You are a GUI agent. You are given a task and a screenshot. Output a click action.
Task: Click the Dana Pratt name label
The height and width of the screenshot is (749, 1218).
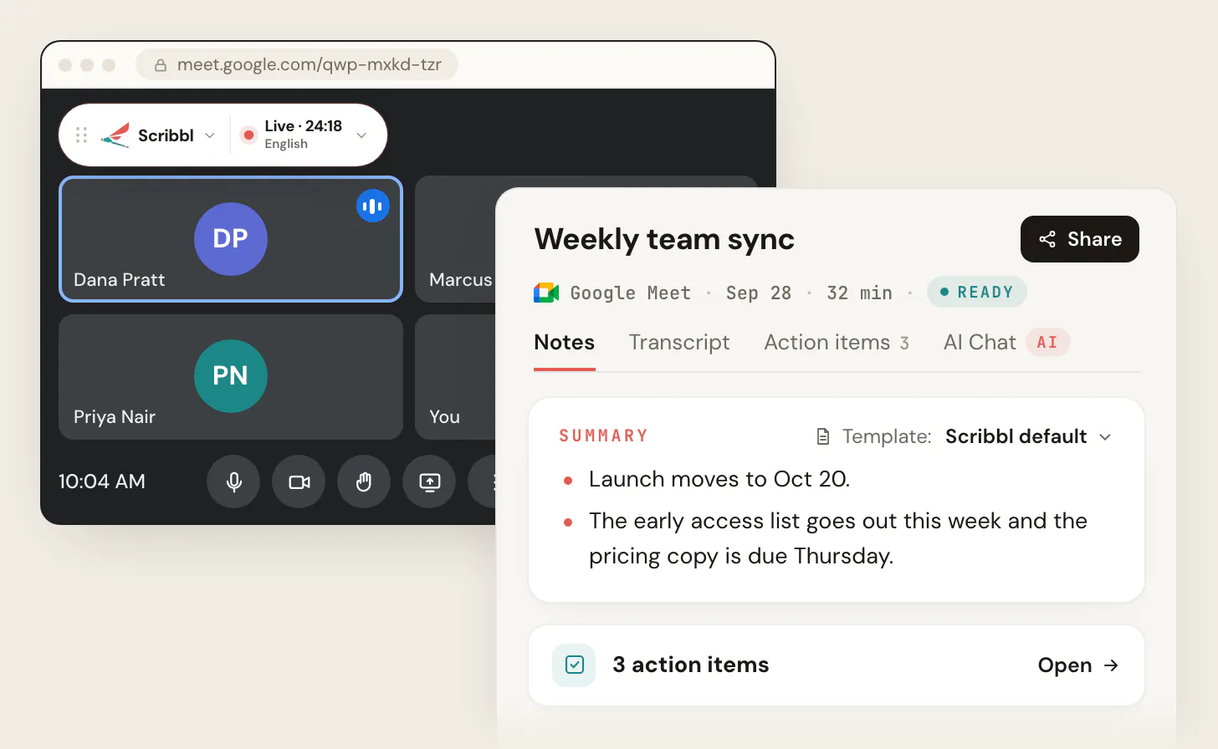(120, 280)
